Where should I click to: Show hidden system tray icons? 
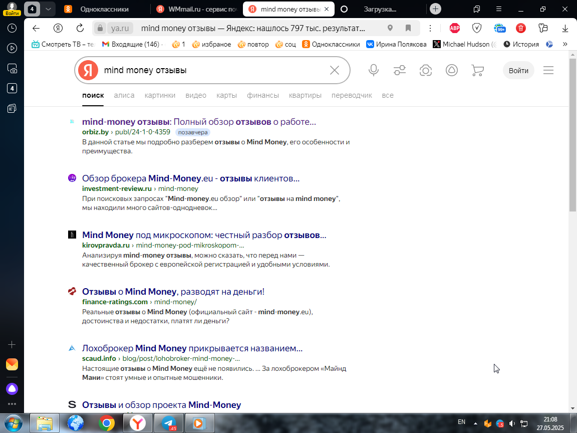coord(475,424)
